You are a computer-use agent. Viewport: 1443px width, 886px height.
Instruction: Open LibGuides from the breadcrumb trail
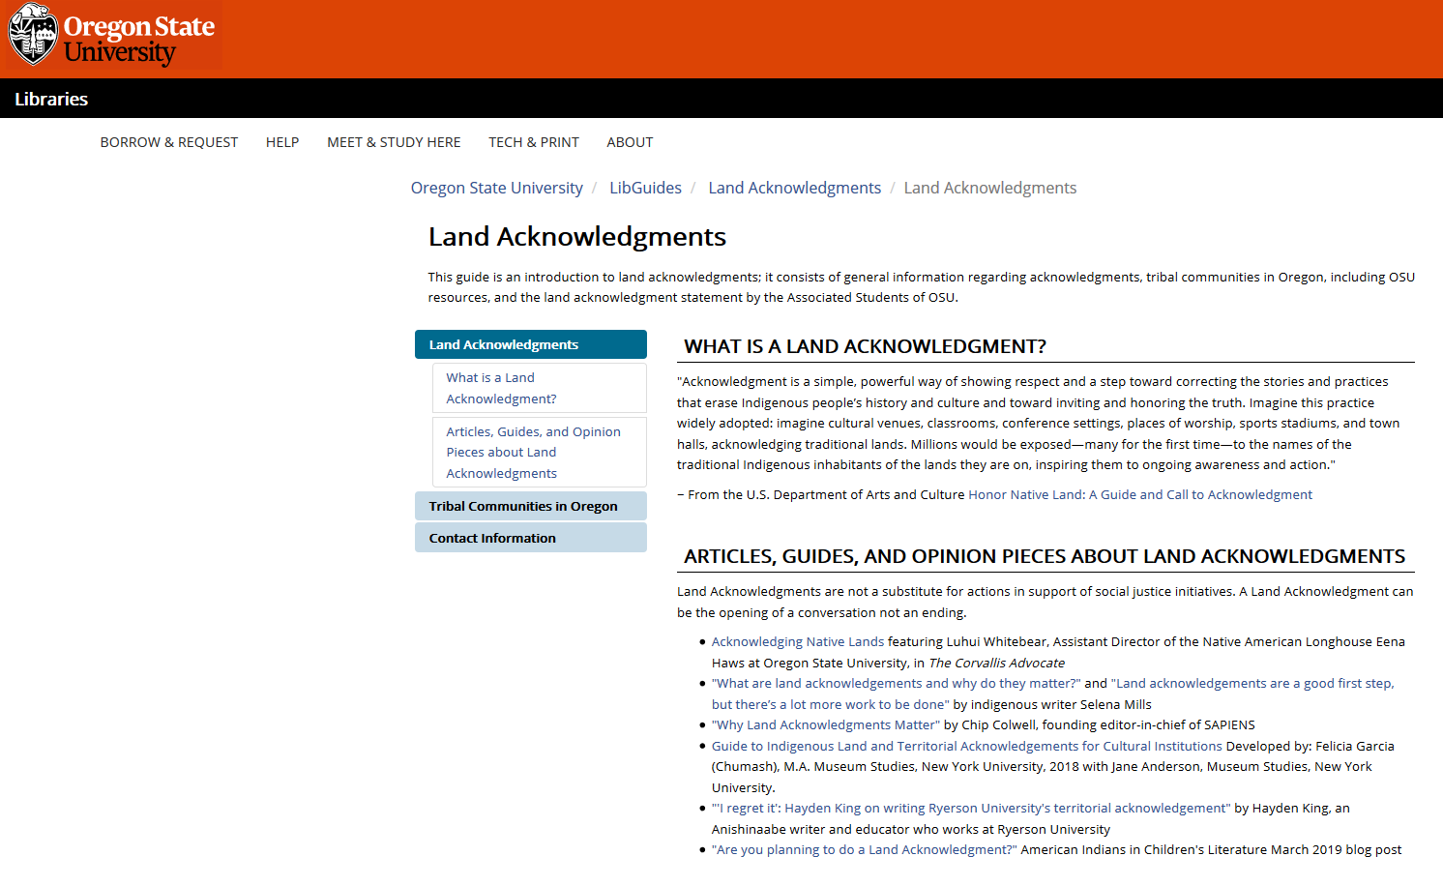[x=645, y=187]
